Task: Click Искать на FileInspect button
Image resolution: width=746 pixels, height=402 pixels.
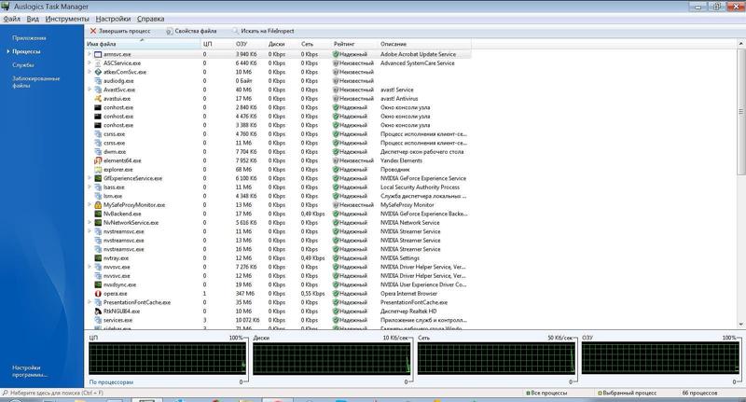Action: (x=263, y=31)
